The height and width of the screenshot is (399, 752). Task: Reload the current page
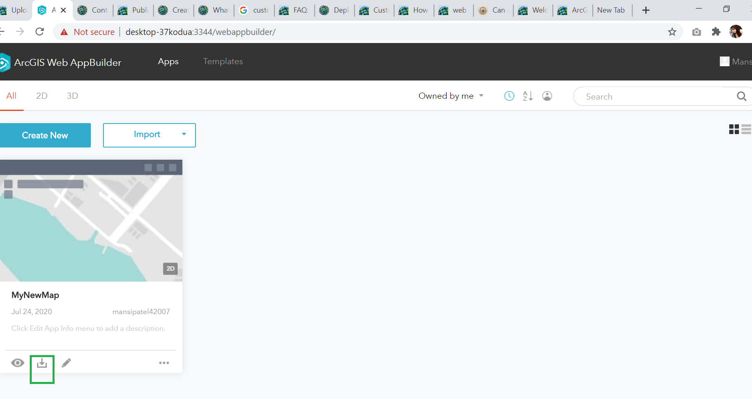(39, 32)
